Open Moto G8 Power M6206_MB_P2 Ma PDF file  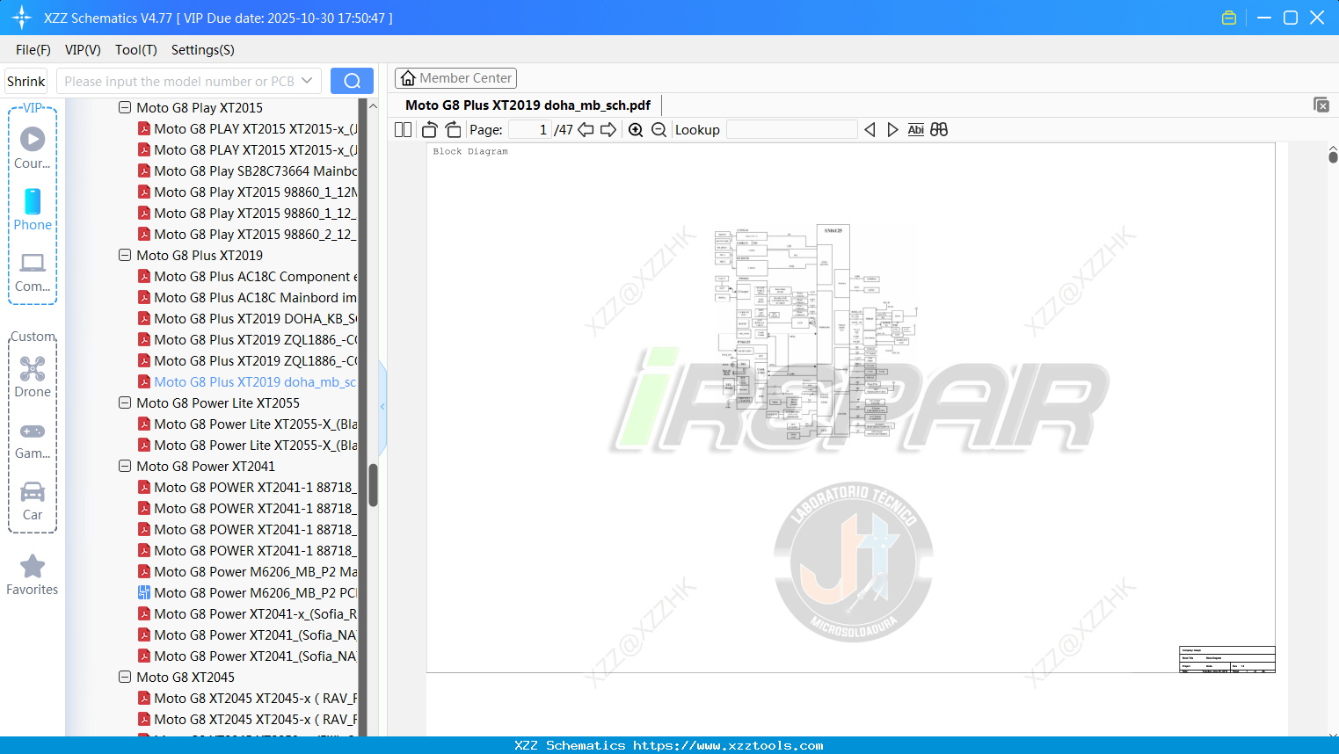coord(247,571)
